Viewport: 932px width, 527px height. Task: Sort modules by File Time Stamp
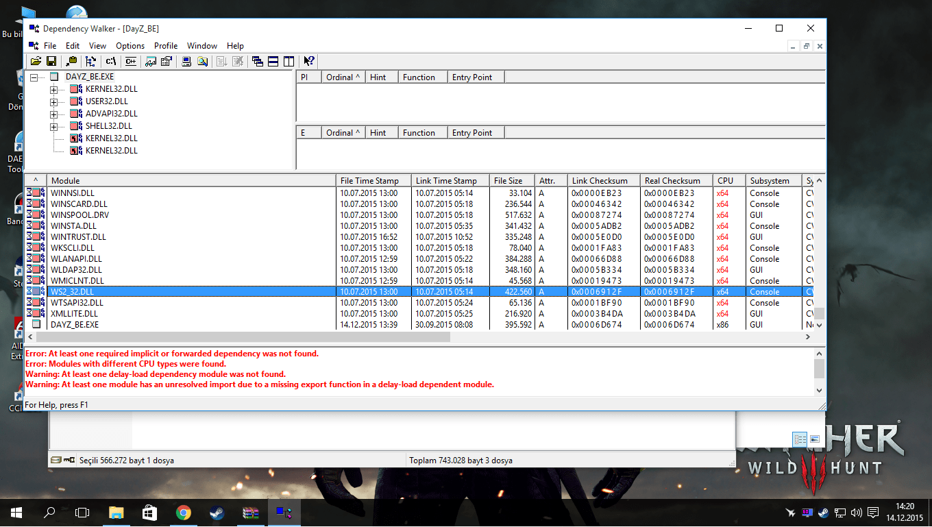tap(374, 181)
